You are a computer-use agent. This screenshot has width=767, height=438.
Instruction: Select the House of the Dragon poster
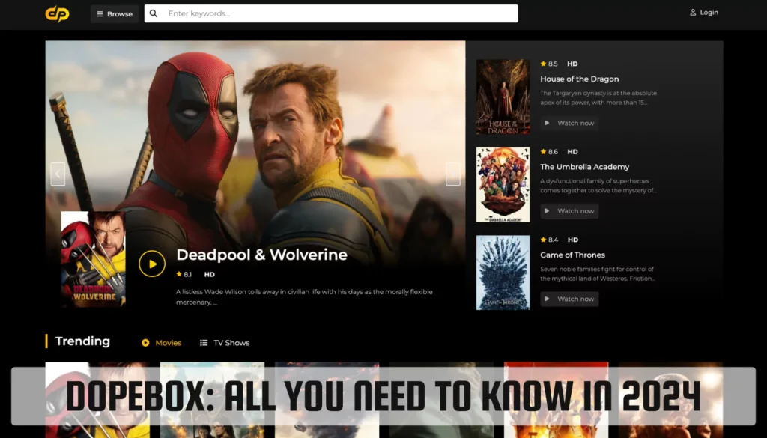coord(503,97)
